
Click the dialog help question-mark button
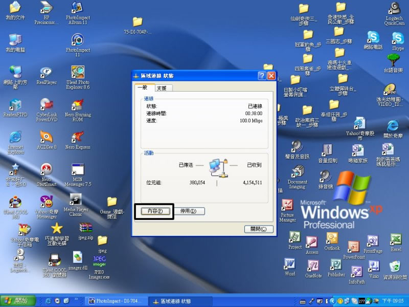coord(262,76)
